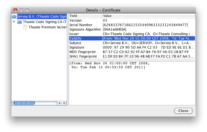Click the Thawte Premium Server document icon

click(25, 27)
